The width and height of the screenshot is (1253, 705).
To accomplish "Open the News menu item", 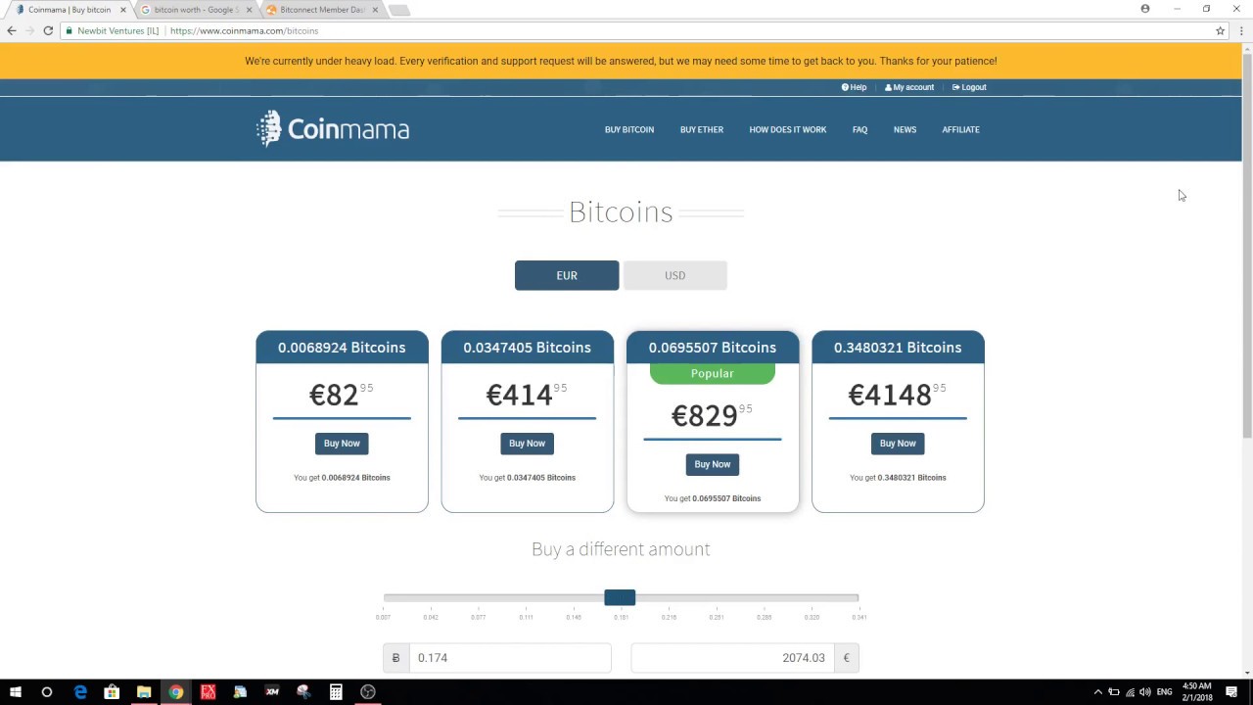I will point(905,129).
